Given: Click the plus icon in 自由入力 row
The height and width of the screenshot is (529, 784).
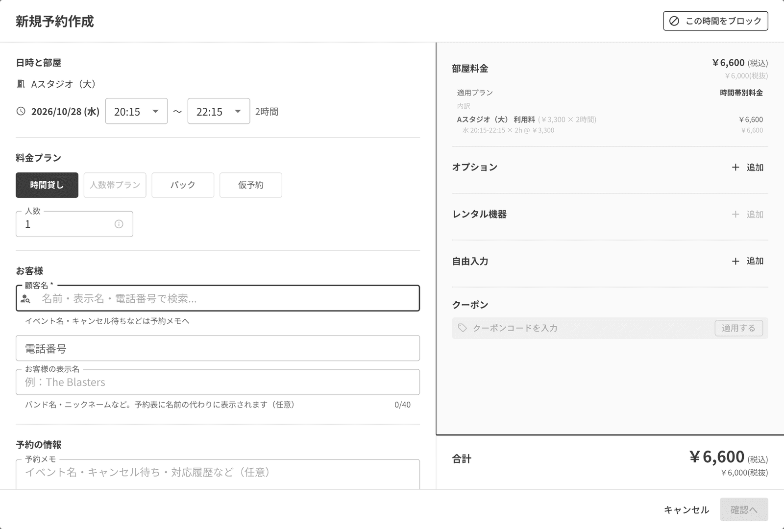Looking at the screenshot, I should (x=735, y=261).
